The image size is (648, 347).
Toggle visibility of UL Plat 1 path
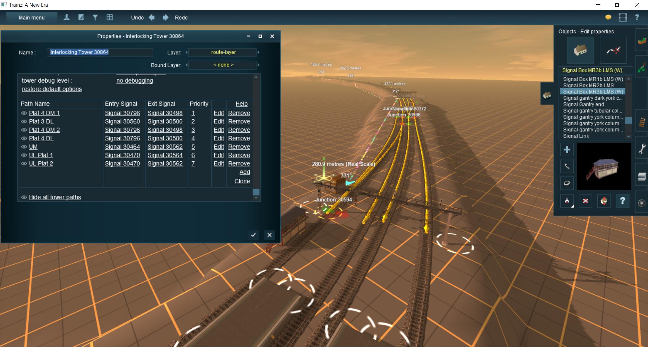24,155
